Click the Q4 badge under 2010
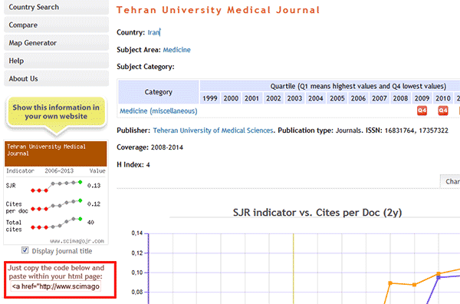460x304 pixels. pyautogui.click(x=443, y=111)
